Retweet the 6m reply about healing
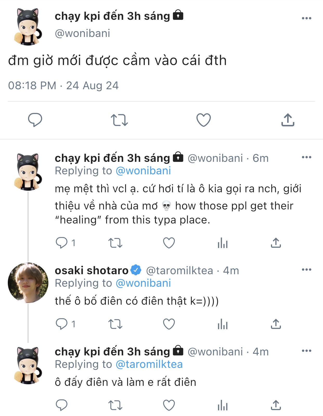The height and width of the screenshot is (416, 323). (115, 243)
